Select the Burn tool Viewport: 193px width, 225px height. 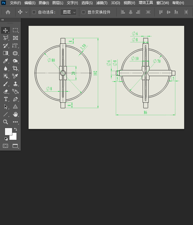(x=15, y=61)
